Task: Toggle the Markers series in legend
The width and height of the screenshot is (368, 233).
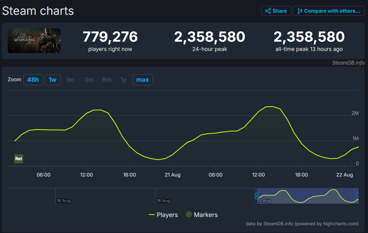Action: (x=202, y=215)
